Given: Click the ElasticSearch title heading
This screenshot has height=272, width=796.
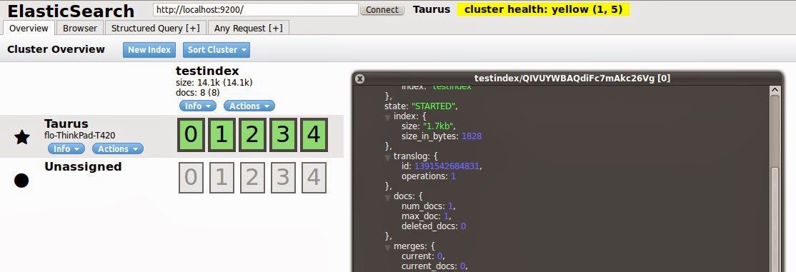Looking at the screenshot, I should click(x=71, y=11).
